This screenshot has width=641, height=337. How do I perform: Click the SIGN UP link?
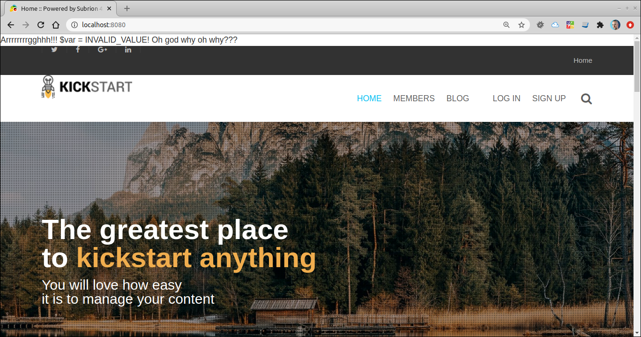[549, 98]
